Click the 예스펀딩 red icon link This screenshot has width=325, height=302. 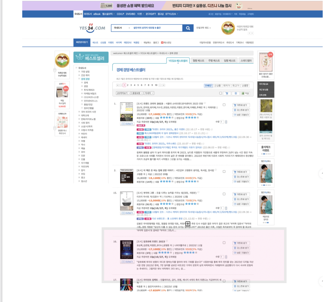[166, 43]
